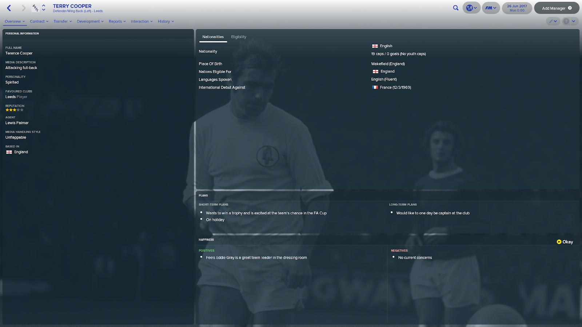582x327 pixels.
Task: Click the Leeds club badge icon
Action: [35, 8]
